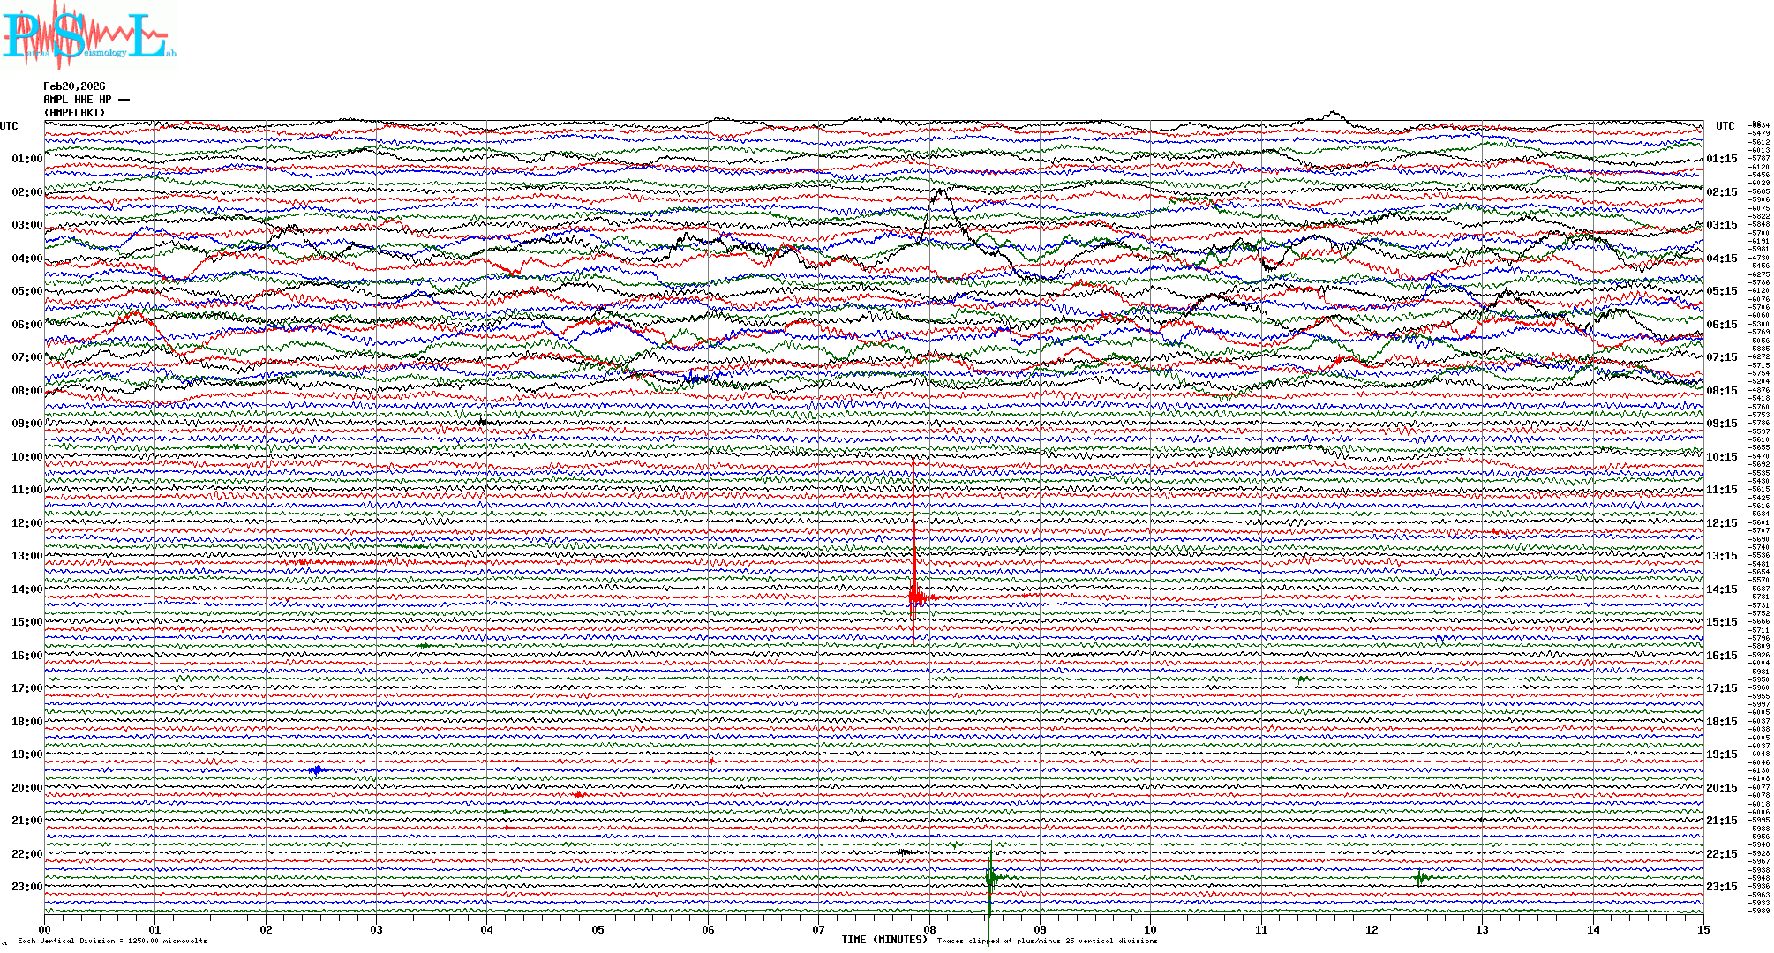Click the small red burst near minute 05 around 20:00
Screen dimensions: 1774x953
tap(578, 794)
